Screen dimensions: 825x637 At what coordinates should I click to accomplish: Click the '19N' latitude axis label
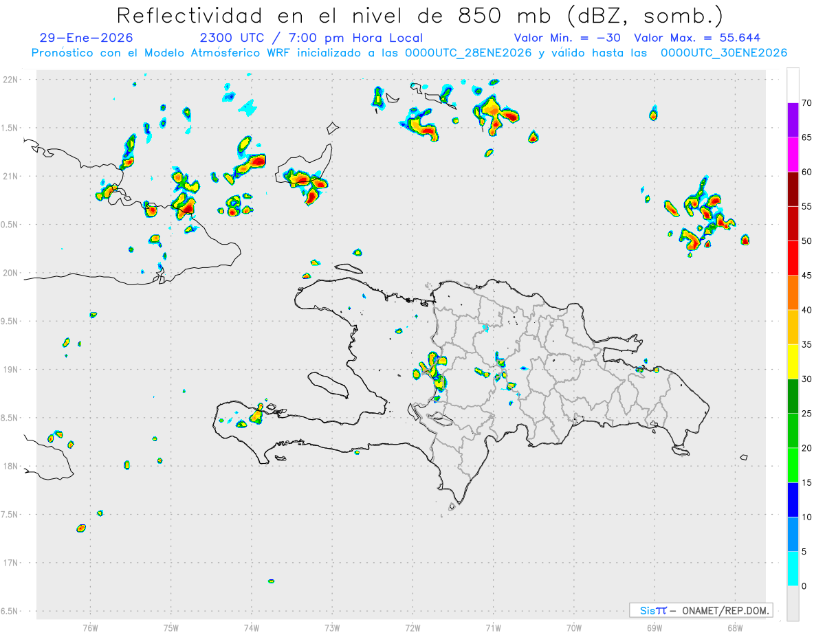(x=12, y=370)
